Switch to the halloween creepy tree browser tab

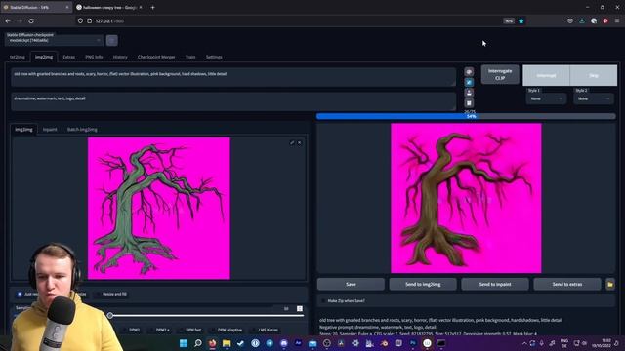[x=108, y=7]
